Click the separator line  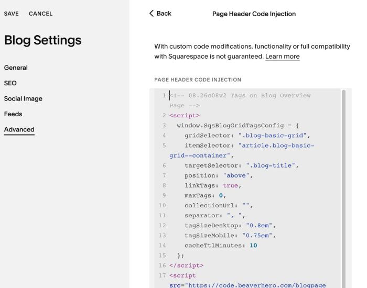(x=215, y=216)
